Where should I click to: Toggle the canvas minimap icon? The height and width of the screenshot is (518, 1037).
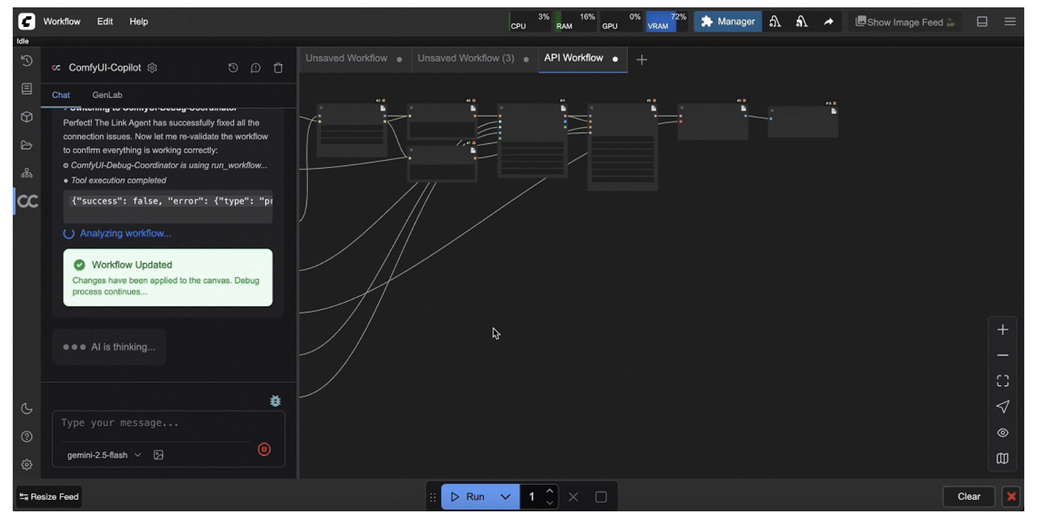(x=1002, y=458)
